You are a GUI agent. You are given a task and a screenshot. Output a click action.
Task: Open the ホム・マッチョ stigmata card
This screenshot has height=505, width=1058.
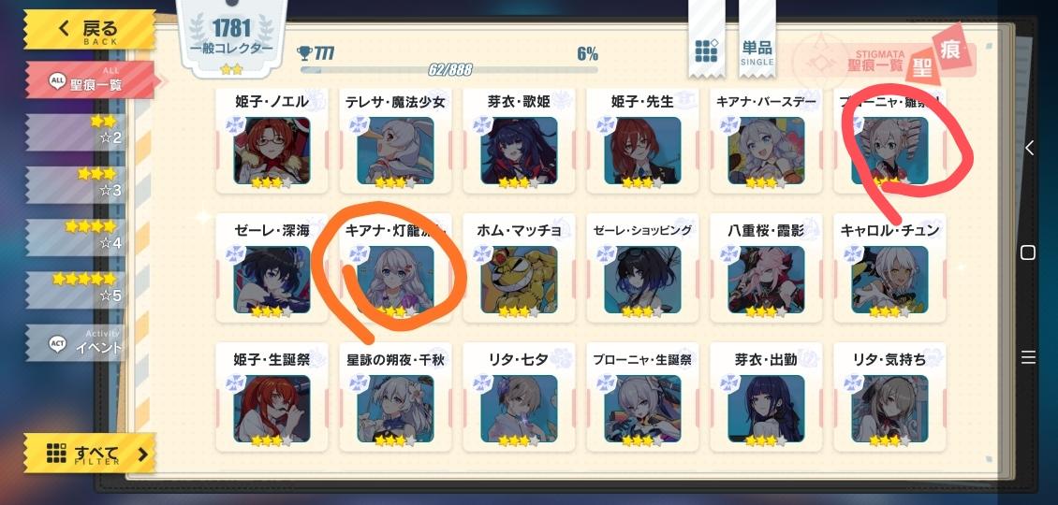519,268
